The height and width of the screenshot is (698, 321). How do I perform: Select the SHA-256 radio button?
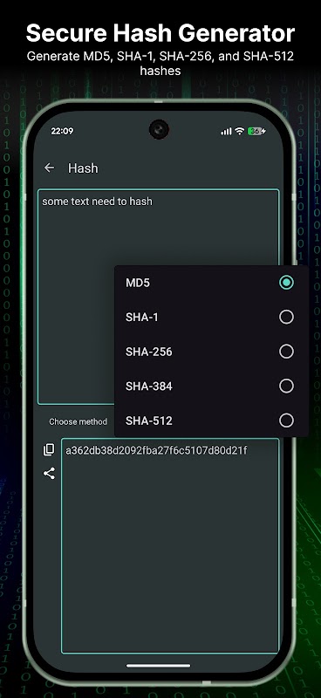pyautogui.click(x=286, y=352)
